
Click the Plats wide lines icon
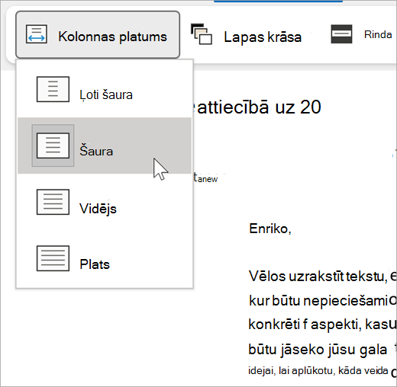point(53,258)
